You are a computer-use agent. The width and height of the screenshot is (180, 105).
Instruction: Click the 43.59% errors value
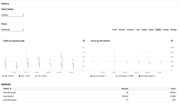click(173, 92)
